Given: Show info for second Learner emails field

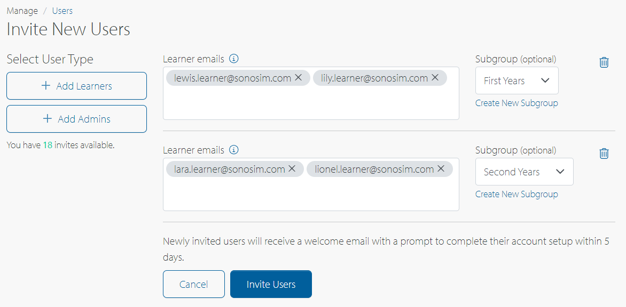Looking at the screenshot, I should click(x=233, y=150).
